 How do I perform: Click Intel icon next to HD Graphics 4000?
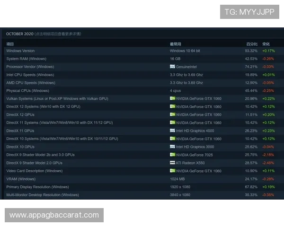(x=172, y=131)
